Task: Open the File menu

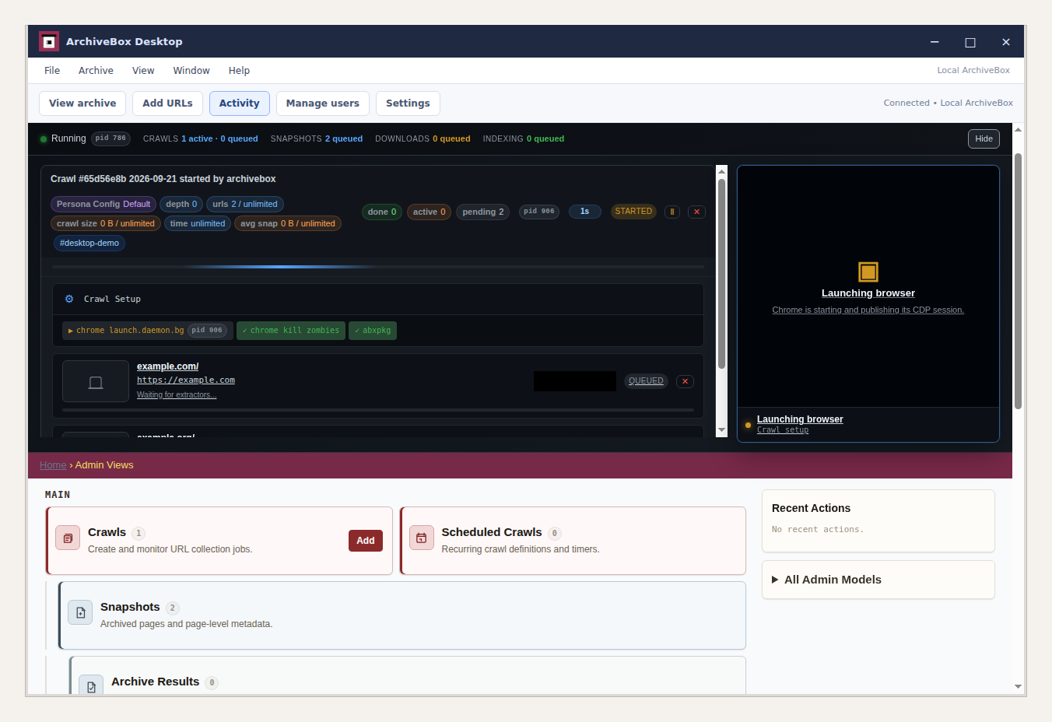Action: (52, 70)
